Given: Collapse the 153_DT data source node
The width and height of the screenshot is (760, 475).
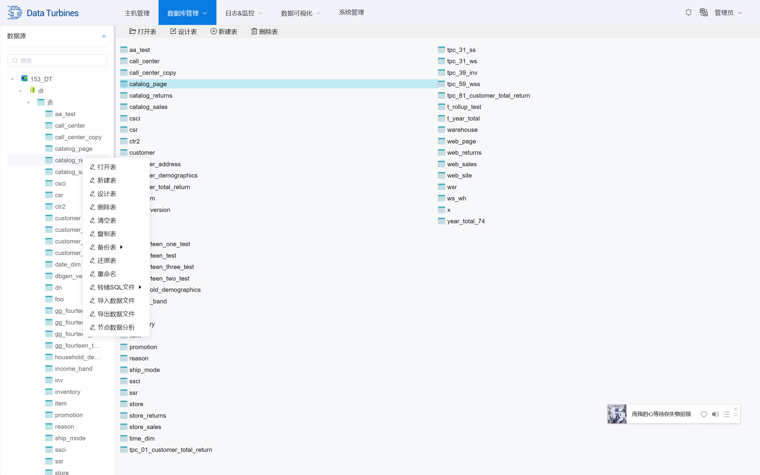Looking at the screenshot, I should click(12, 80).
